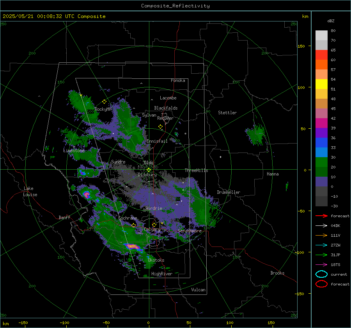This screenshot has width=351, height=328.
Task: Click the green echo cluster west of Hanna
Action: pyautogui.click(x=256, y=134)
